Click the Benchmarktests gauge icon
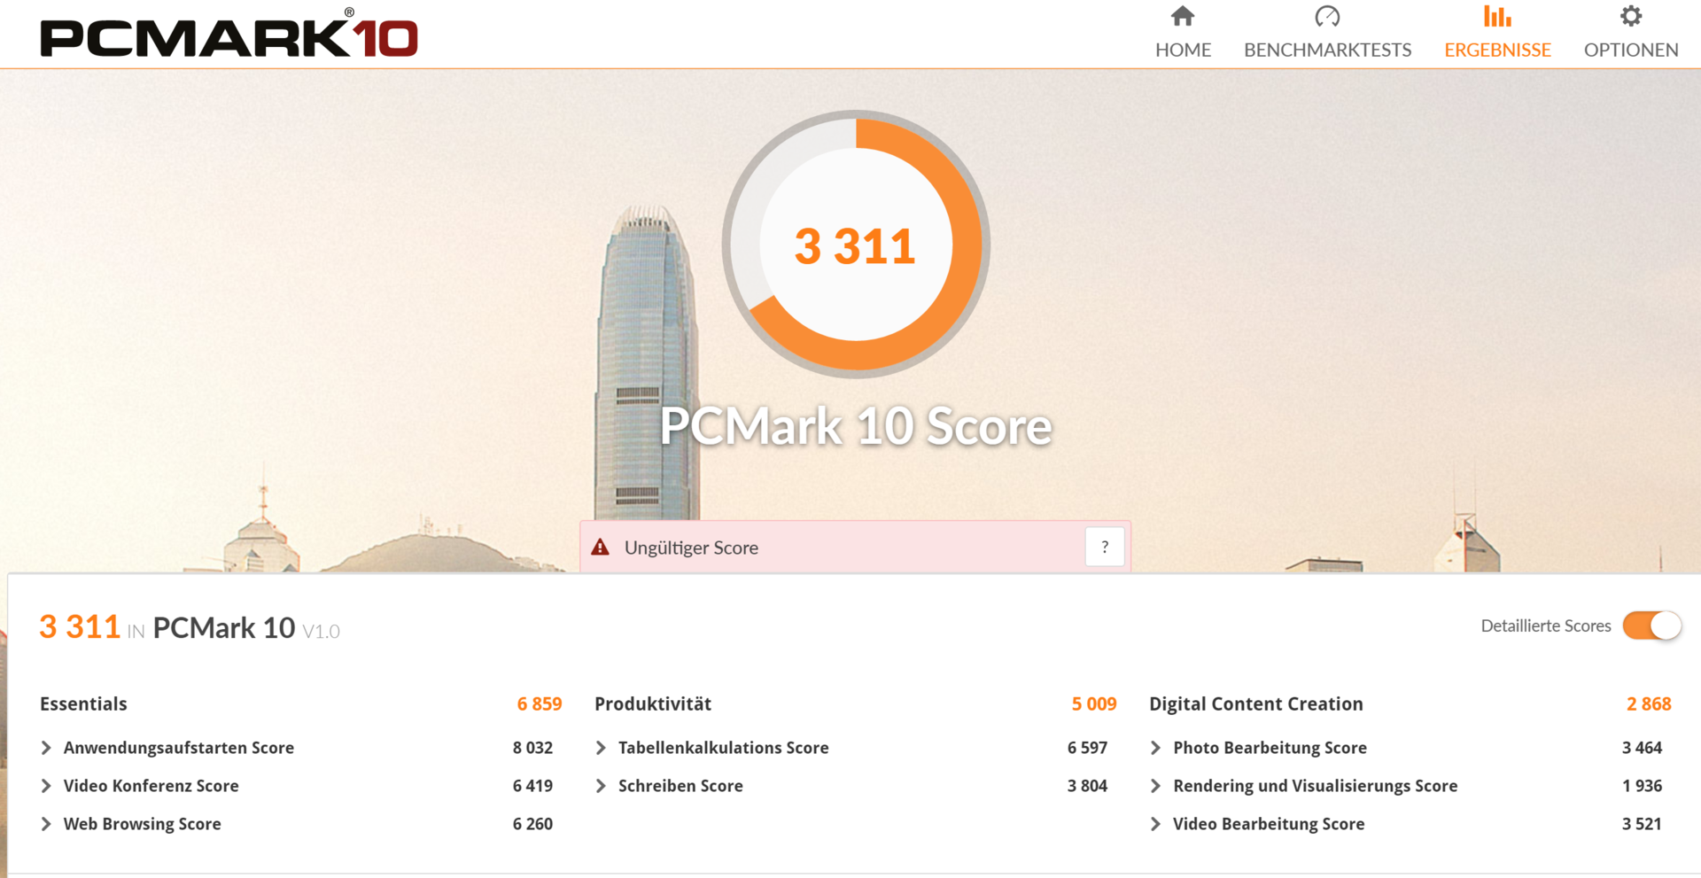 point(1327,16)
